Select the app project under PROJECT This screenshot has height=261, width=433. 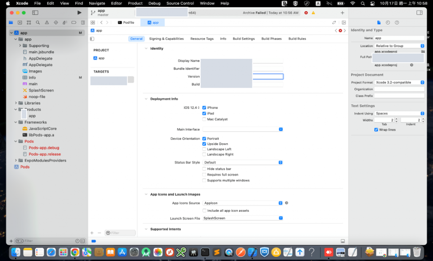click(x=99, y=58)
